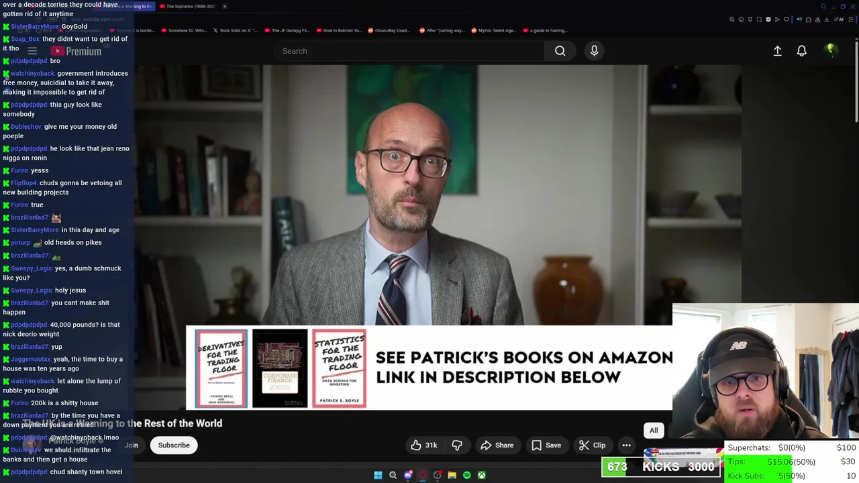Open the Windows Start menu
This screenshot has height=483, width=859.
[378, 475]
